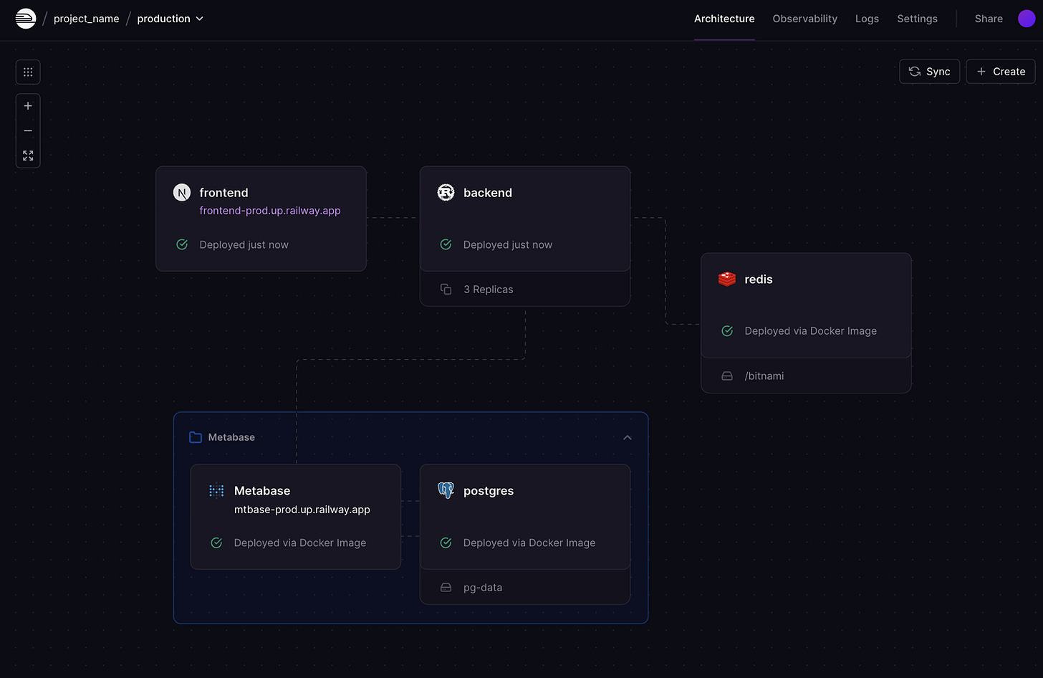
Task: Zoom out with the minus icon
Action: 28,131
